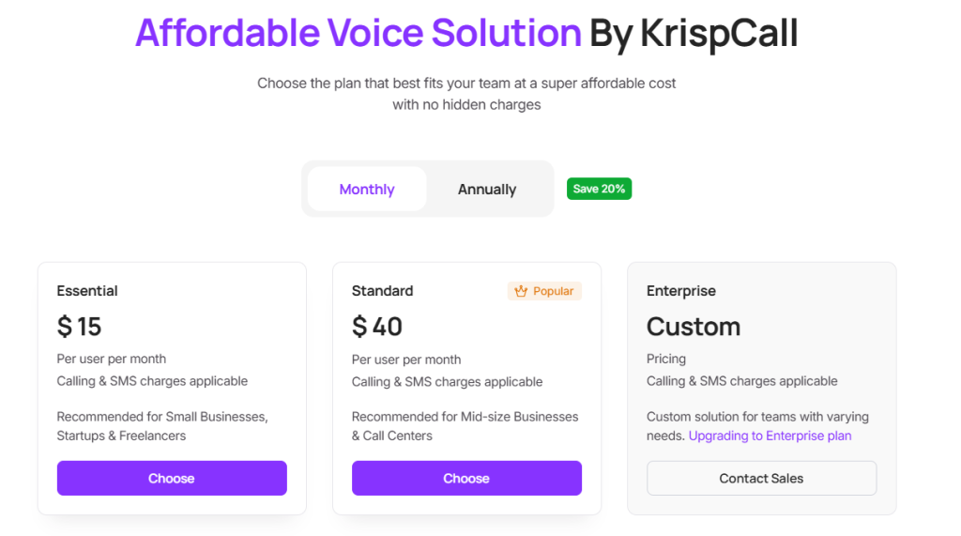The width and height of the screenshot is (961, 536).
Task: Click the By KrispCall heading text
Action: click(694, 34)
